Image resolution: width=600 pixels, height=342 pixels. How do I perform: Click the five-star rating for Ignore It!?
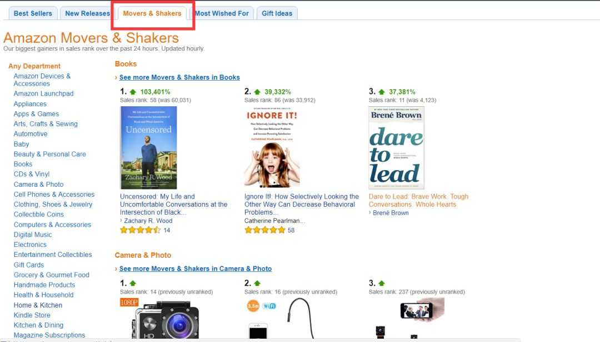[265, 230]
